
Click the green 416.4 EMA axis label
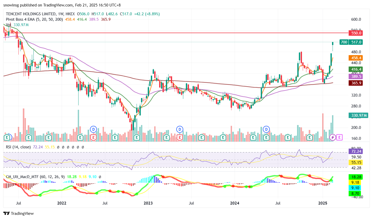(356, 69)
